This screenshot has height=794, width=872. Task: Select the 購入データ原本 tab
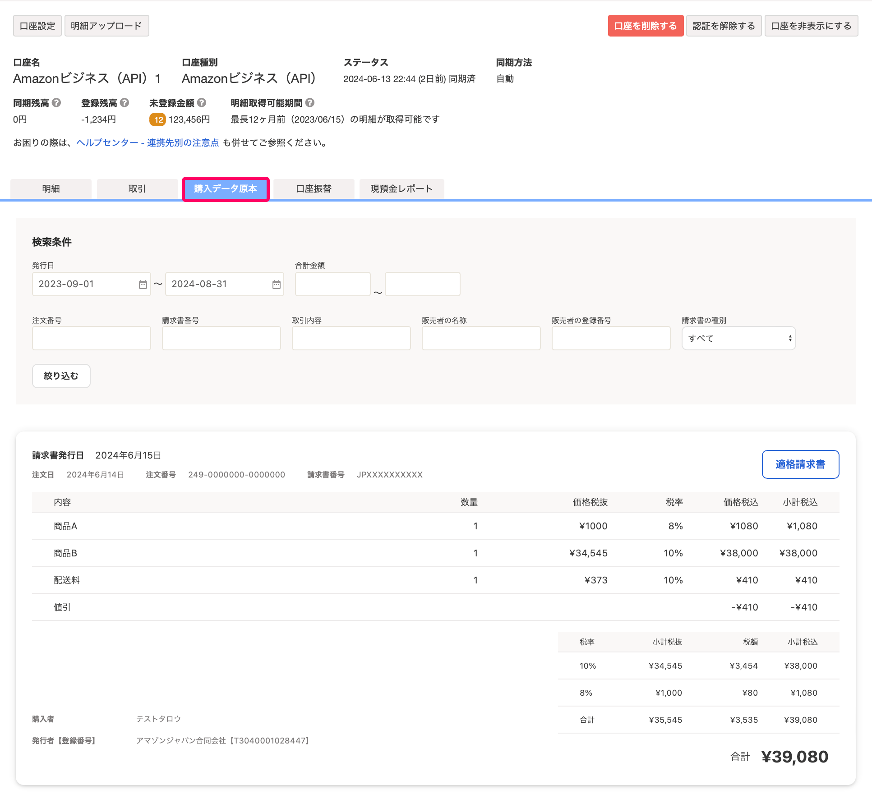(226, 189)
